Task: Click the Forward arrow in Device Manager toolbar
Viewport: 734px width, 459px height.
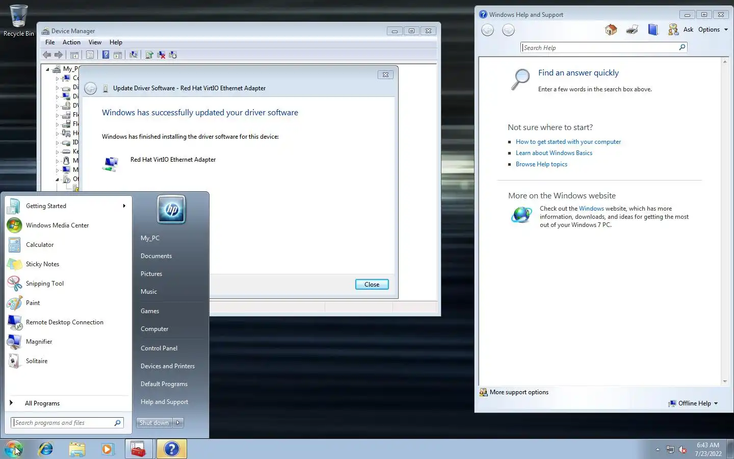Action: (x=59, y=55)
